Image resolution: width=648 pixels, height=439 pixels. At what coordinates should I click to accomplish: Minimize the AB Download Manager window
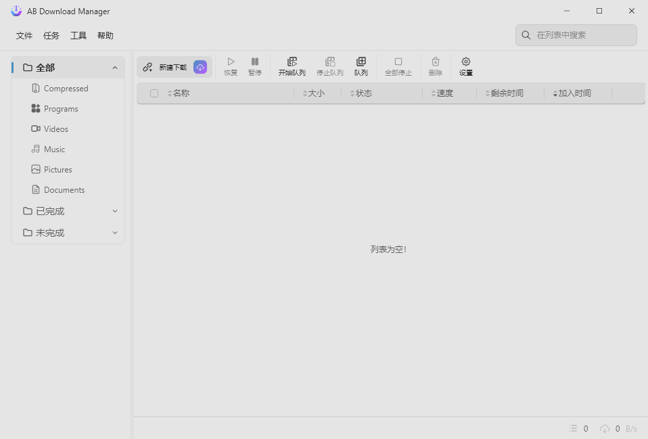coord(567,11)
